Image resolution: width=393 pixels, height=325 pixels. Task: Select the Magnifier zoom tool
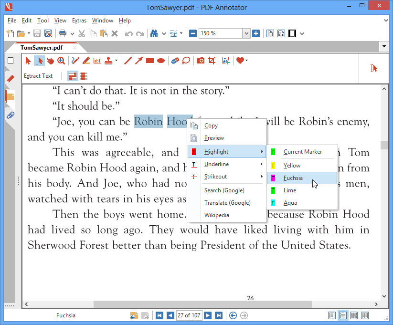(61, 61)
